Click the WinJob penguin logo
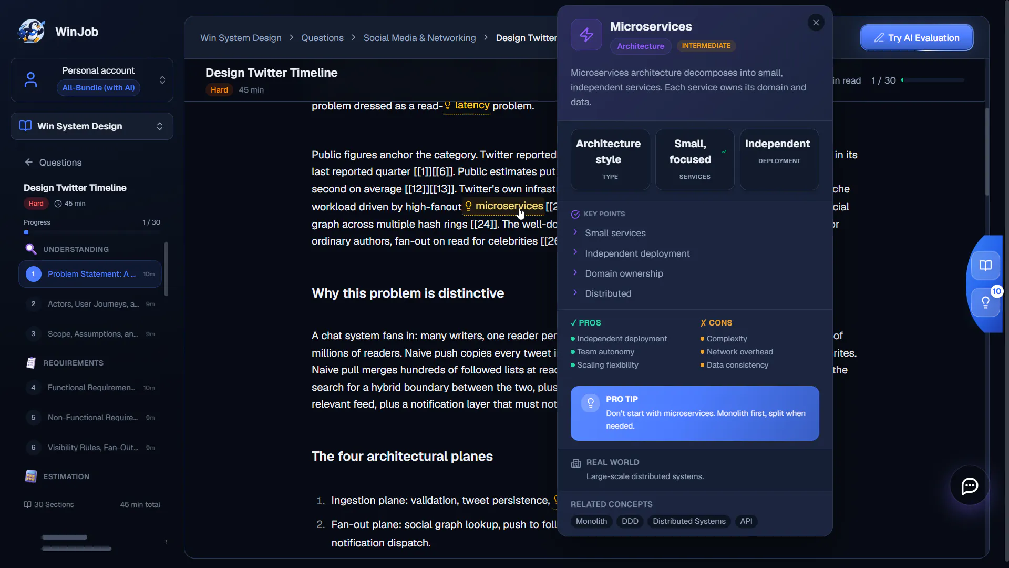1009x568 pixels. click(x=31, y=32)
